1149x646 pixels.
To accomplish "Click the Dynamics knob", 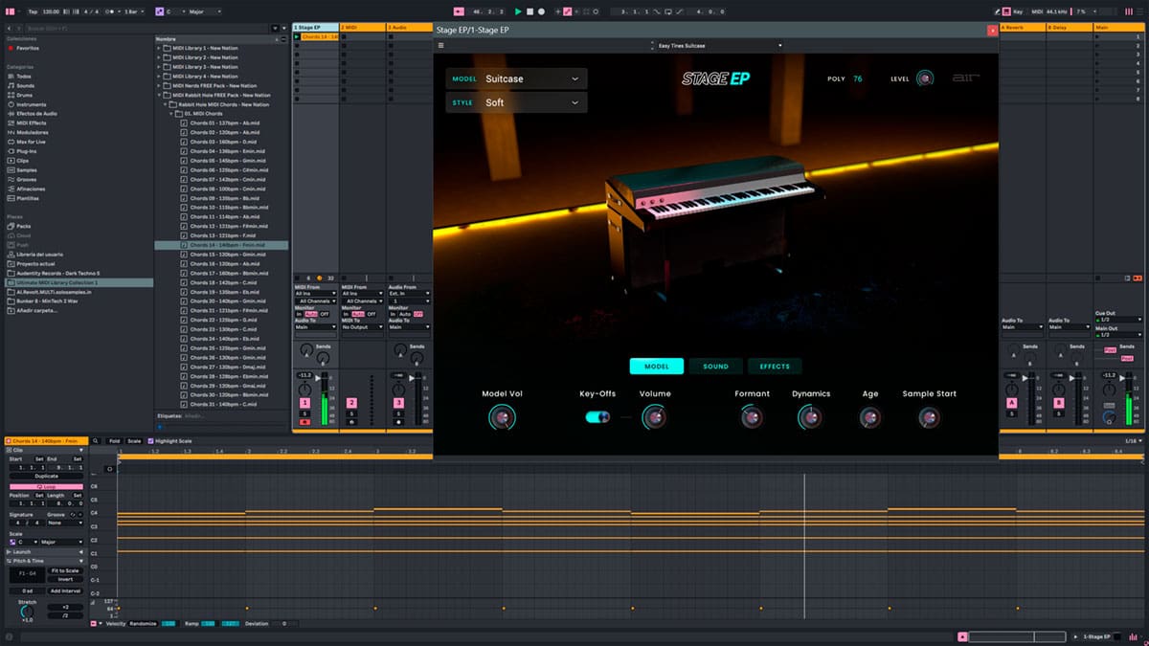I will click(810, 417).
